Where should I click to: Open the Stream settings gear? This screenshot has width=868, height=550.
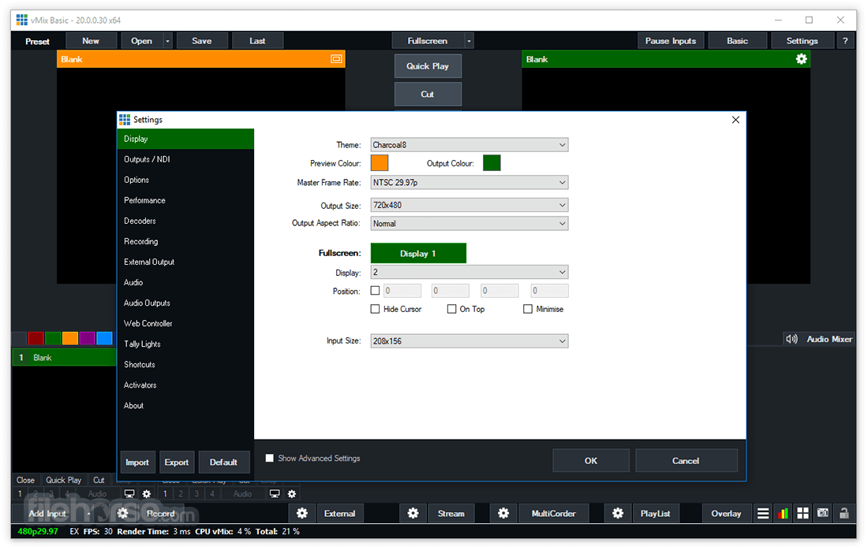[413, 514]
